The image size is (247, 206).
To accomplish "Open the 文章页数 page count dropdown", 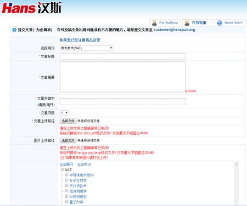I will tap(64, 113).
